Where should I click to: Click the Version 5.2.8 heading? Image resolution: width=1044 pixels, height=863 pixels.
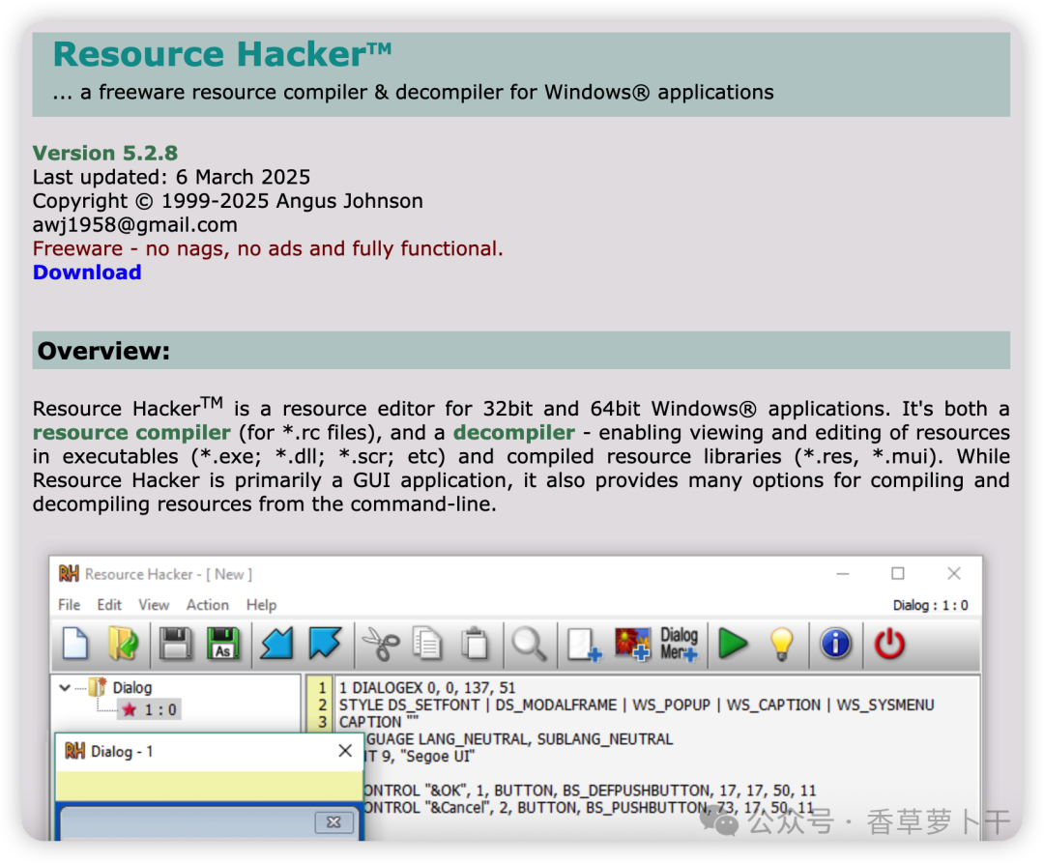point(105,153)
